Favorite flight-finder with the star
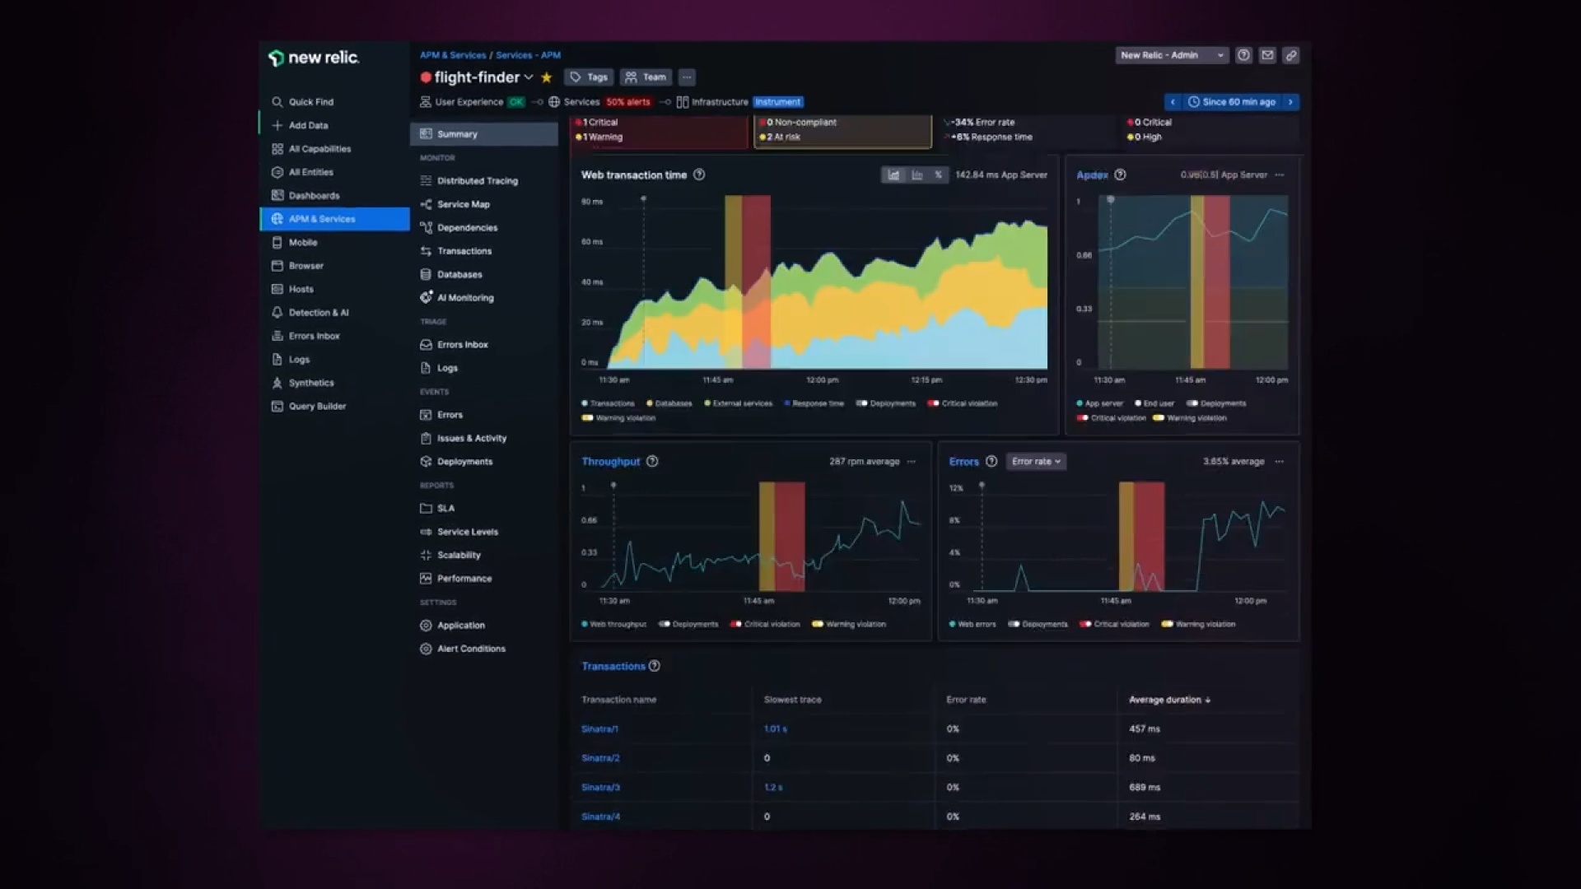The height and width of the screenshot is (889, 1581). tap(546, 77)
